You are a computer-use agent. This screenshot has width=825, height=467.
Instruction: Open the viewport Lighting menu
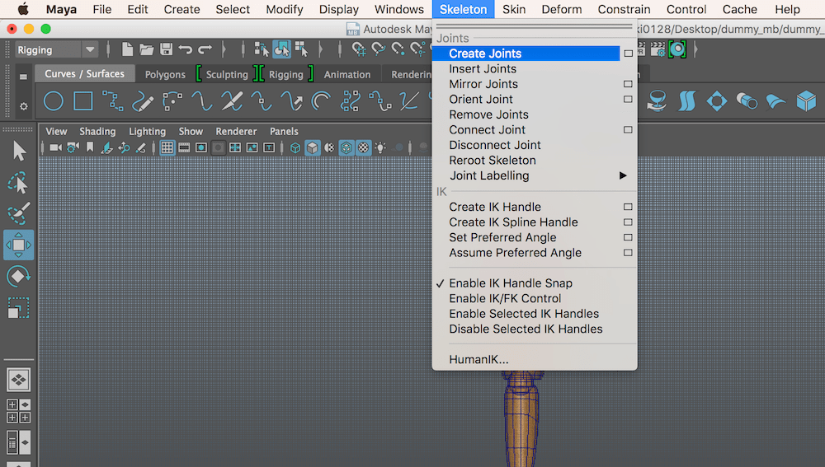[x=148, y=131]
